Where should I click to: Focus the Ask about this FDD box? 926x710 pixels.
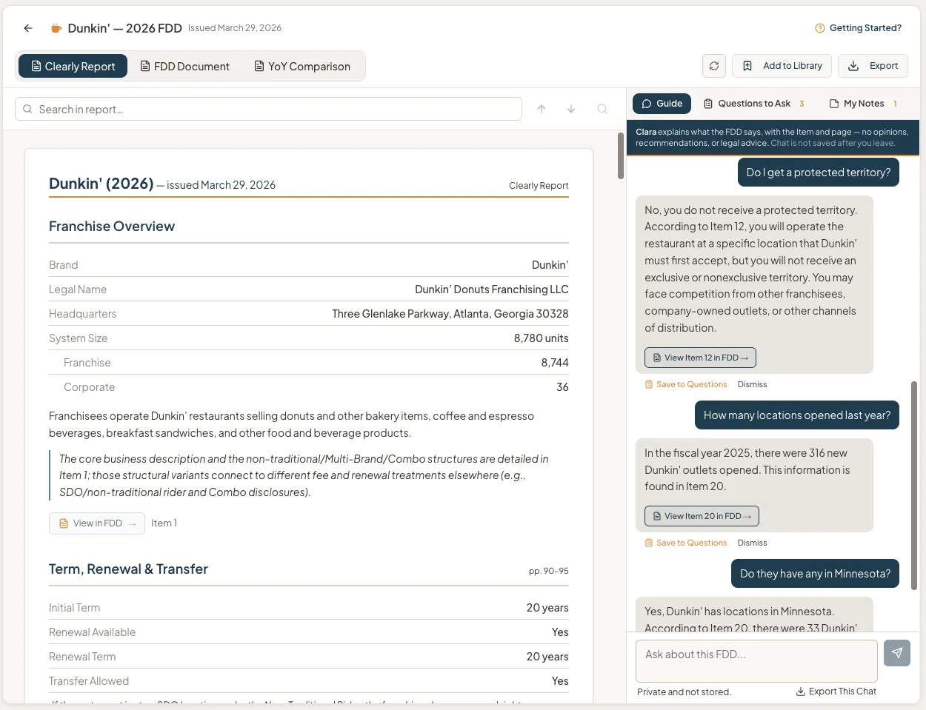coord(756,661)
